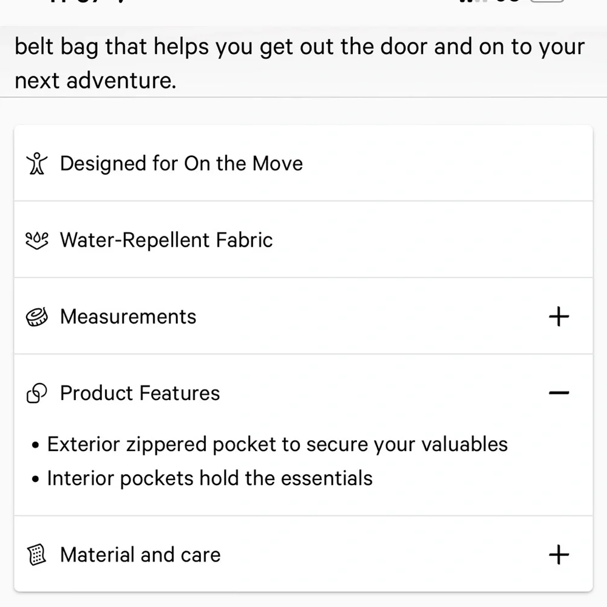Tap the overlapping circles Product Features icon
This screenshot has height=607, width=607.
[x=37, y=394]
